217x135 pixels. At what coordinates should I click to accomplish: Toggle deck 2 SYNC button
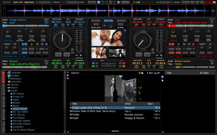point(153,50)
